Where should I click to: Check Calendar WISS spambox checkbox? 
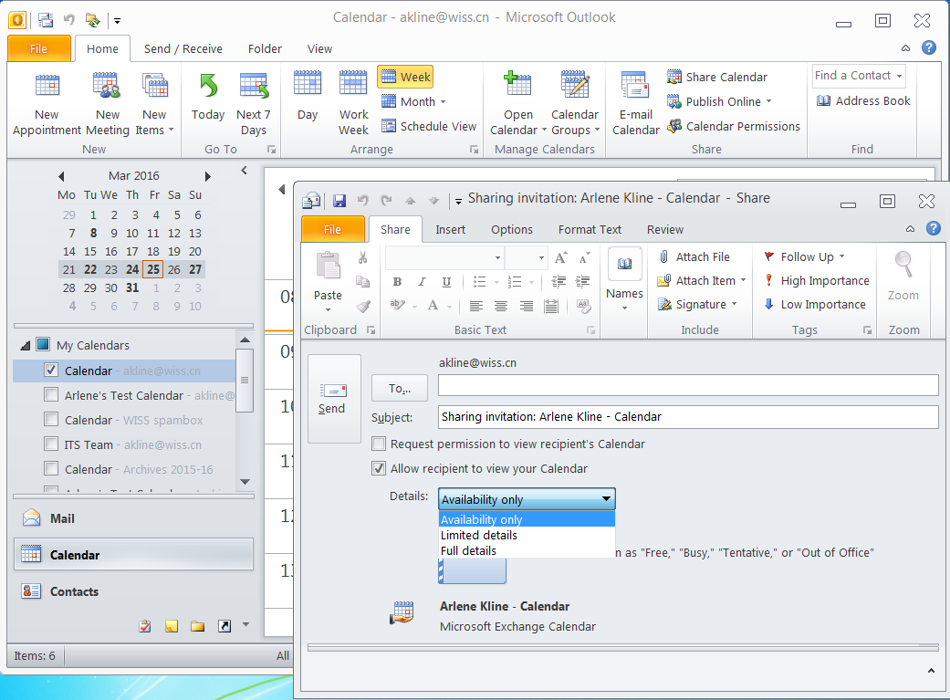(x=51, y=420)
